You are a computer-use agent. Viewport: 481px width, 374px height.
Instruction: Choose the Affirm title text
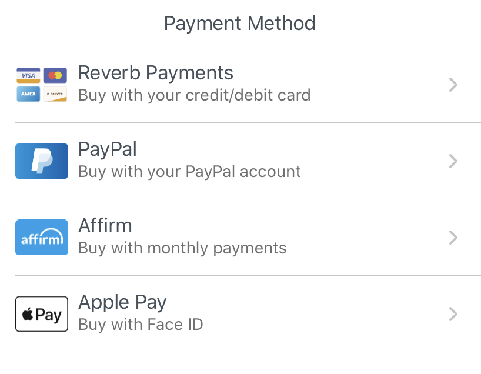click(105, 226)
